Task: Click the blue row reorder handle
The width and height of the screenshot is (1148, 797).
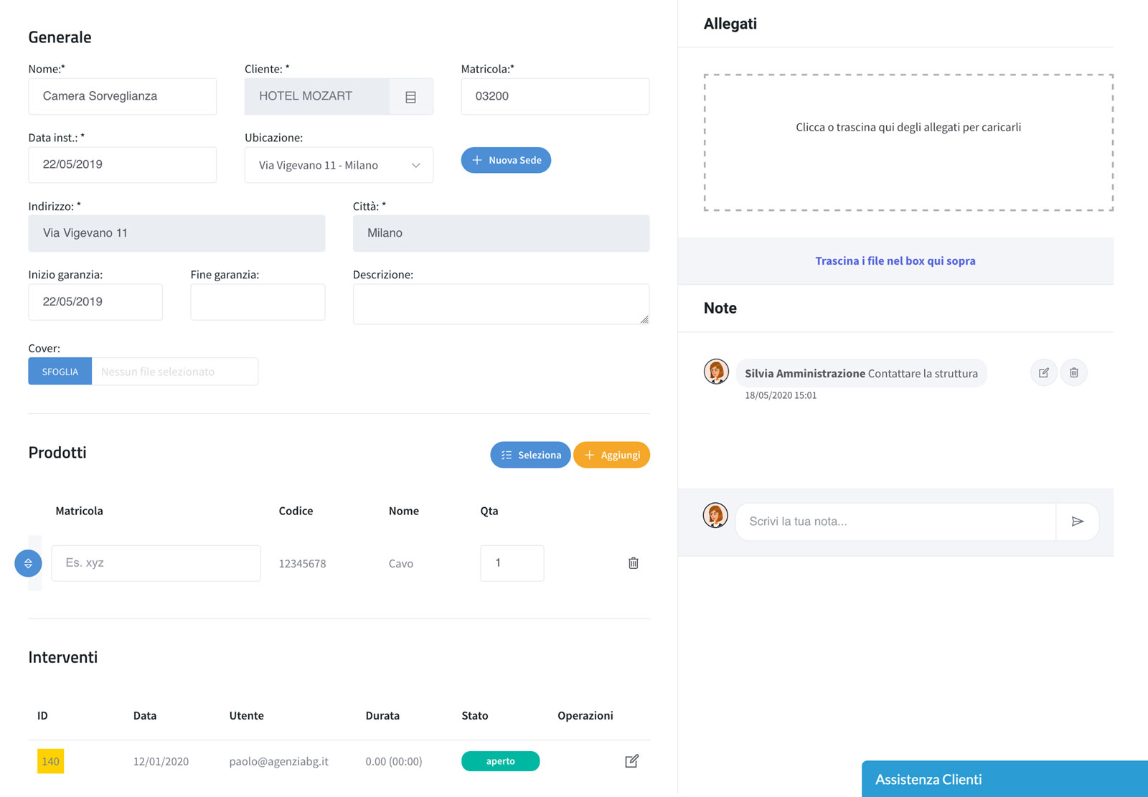Action: [x=28, y=563]
